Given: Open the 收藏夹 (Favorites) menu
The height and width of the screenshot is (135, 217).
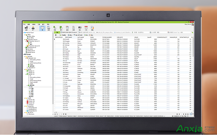Looking at the screenshot, I should coord(34,24).
